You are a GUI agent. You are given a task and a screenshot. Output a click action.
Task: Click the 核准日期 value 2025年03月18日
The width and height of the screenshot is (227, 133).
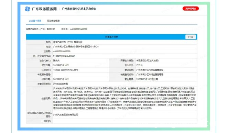pos(61,79)
